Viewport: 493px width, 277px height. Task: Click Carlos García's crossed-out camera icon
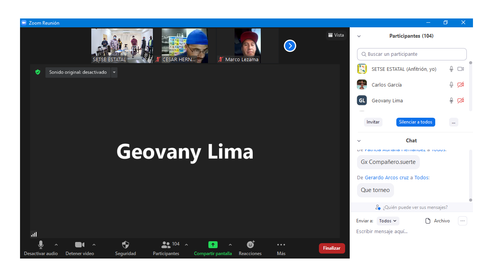[x=461, y=85]
